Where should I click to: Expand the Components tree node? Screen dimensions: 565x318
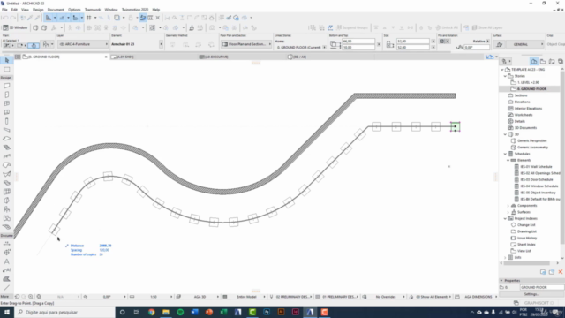(508, 206)
